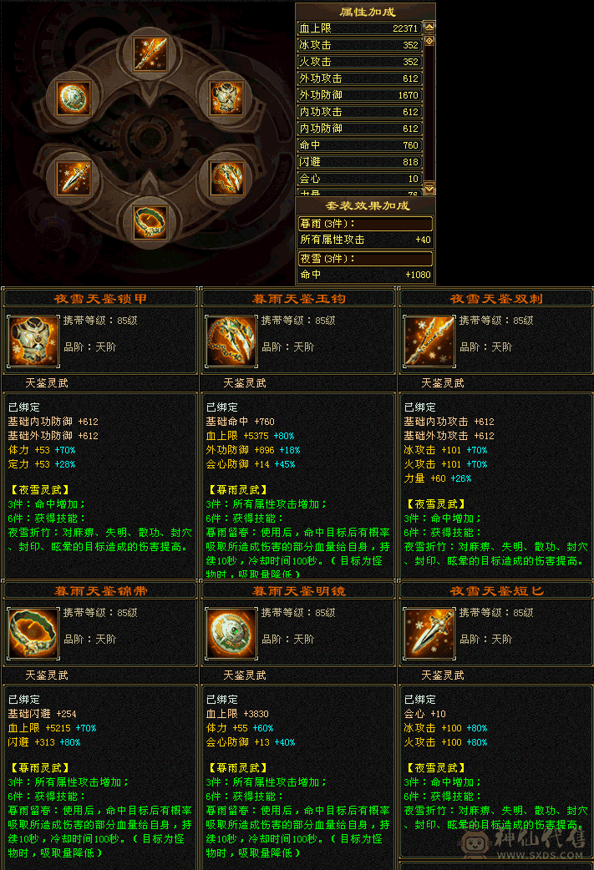Click 暮雨天鉴锦带 belt thumbnail icon
The image size is (594, 870).
click(33, 634)
